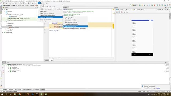Open Windows notification center icon

(x=168, y=94)
